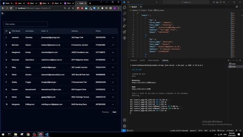Open the Chrome three-dot menu
This screenshot has width=243, height=137.
pyautogui.click(x=119, y=8)
